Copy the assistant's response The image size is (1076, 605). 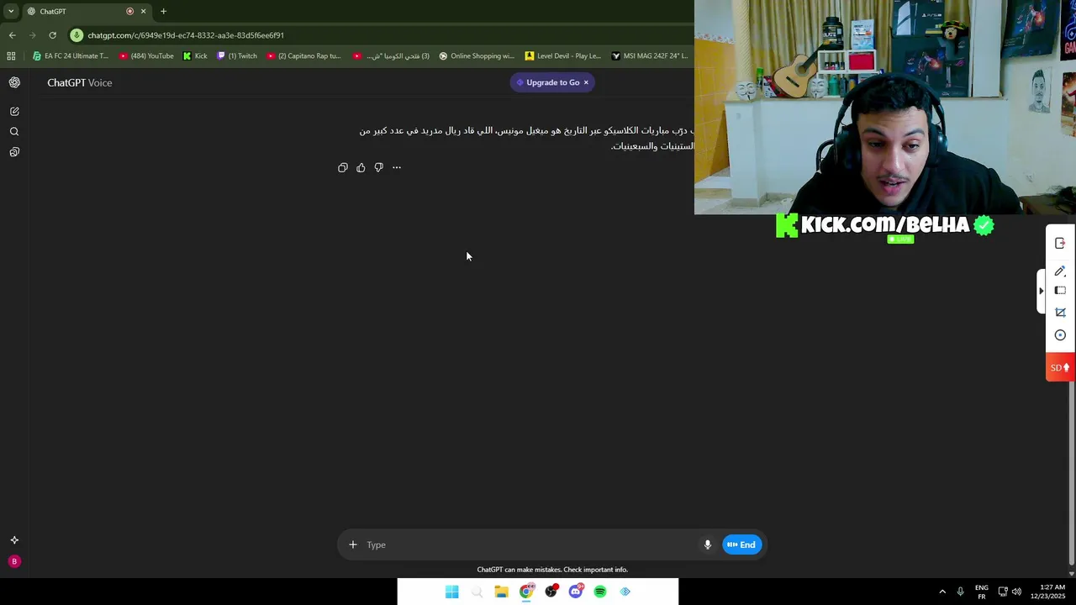[x=343, y=167]
